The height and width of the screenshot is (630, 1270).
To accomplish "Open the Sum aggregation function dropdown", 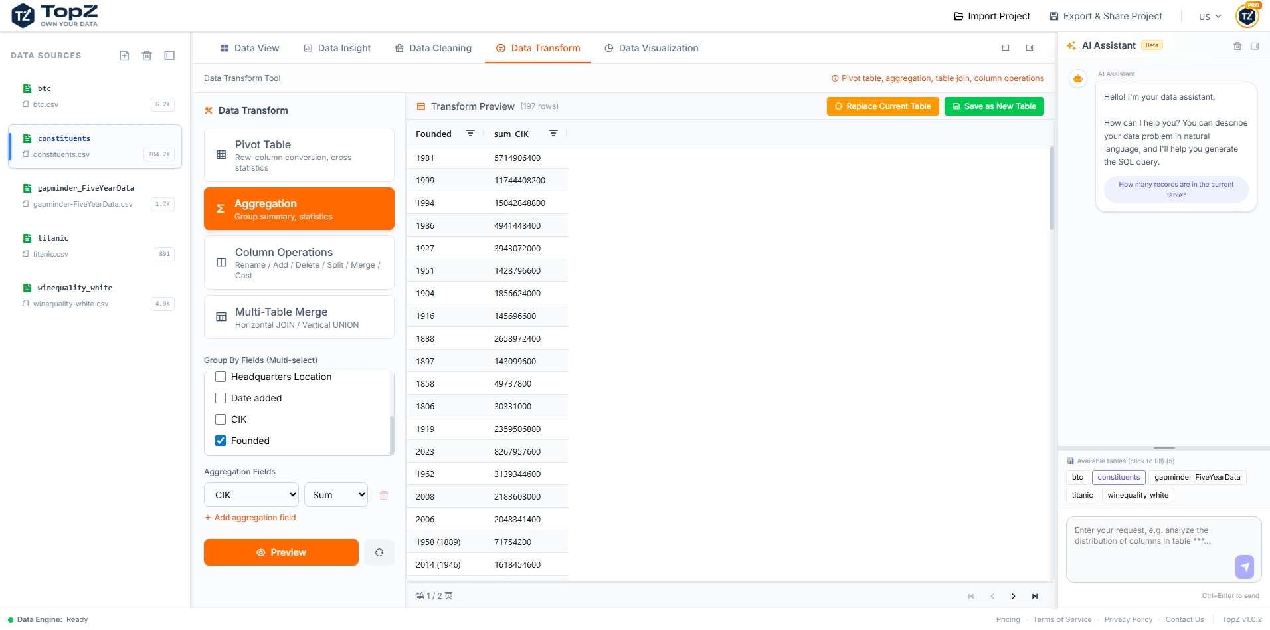I will click(x=336, y=495).
